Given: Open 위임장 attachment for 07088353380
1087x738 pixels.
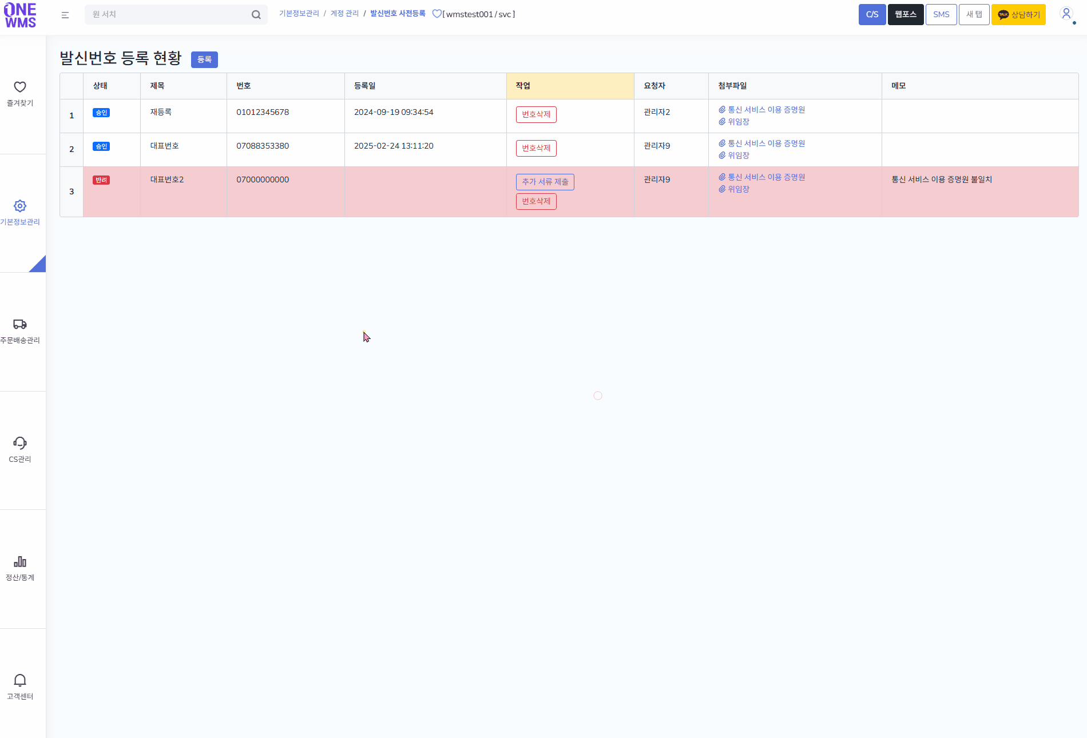Looking at the screenshot, I should (x=734, y=155).
